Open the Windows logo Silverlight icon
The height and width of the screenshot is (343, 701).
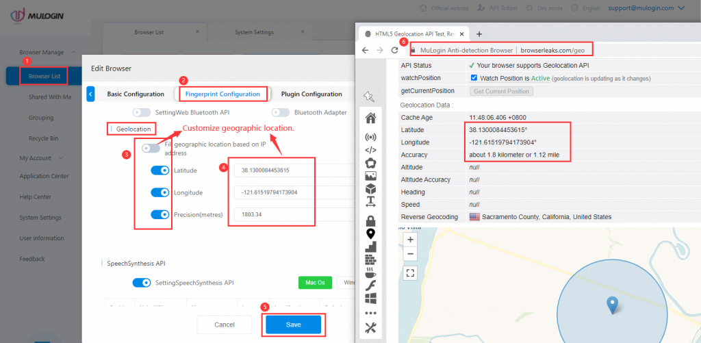[370, 298]
